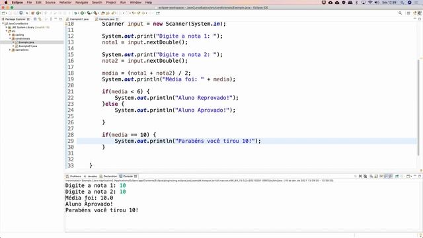Minimize the Console panel
This screenshot has height=238, width=423.
415,176
